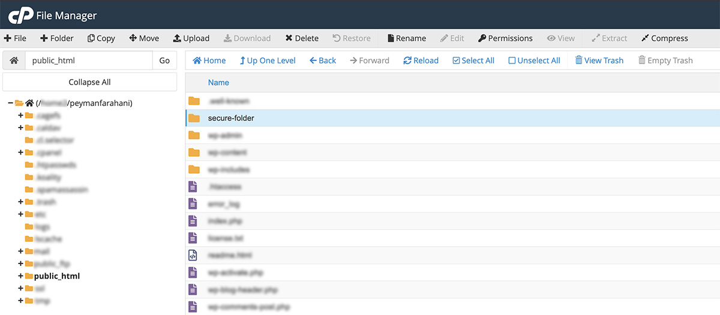Click the Rename tool

coord(406,38)
